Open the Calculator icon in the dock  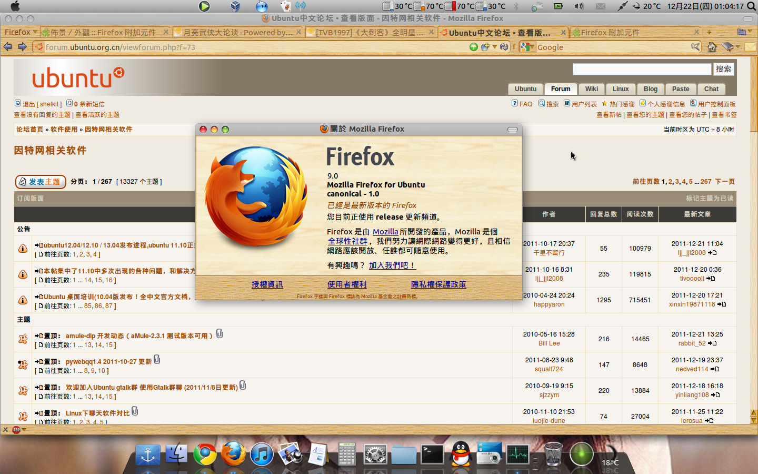coord(347,454)
